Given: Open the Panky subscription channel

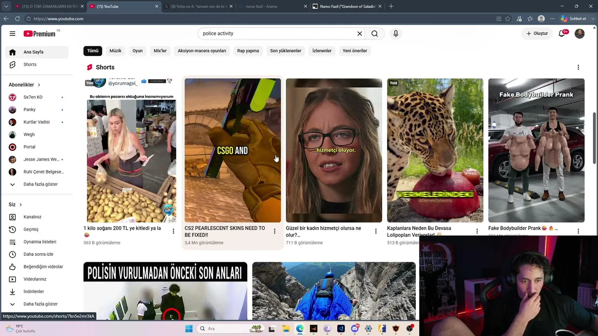Looking at the screenshot, I should (x=36, y=110).
